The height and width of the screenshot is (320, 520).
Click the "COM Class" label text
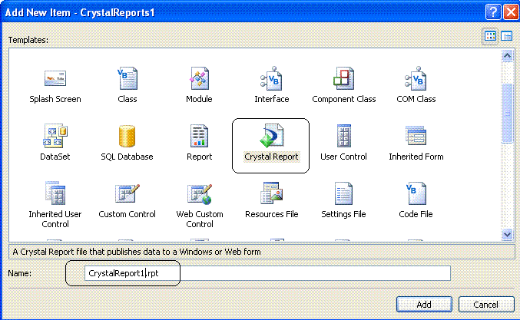(x=416, y=99)
